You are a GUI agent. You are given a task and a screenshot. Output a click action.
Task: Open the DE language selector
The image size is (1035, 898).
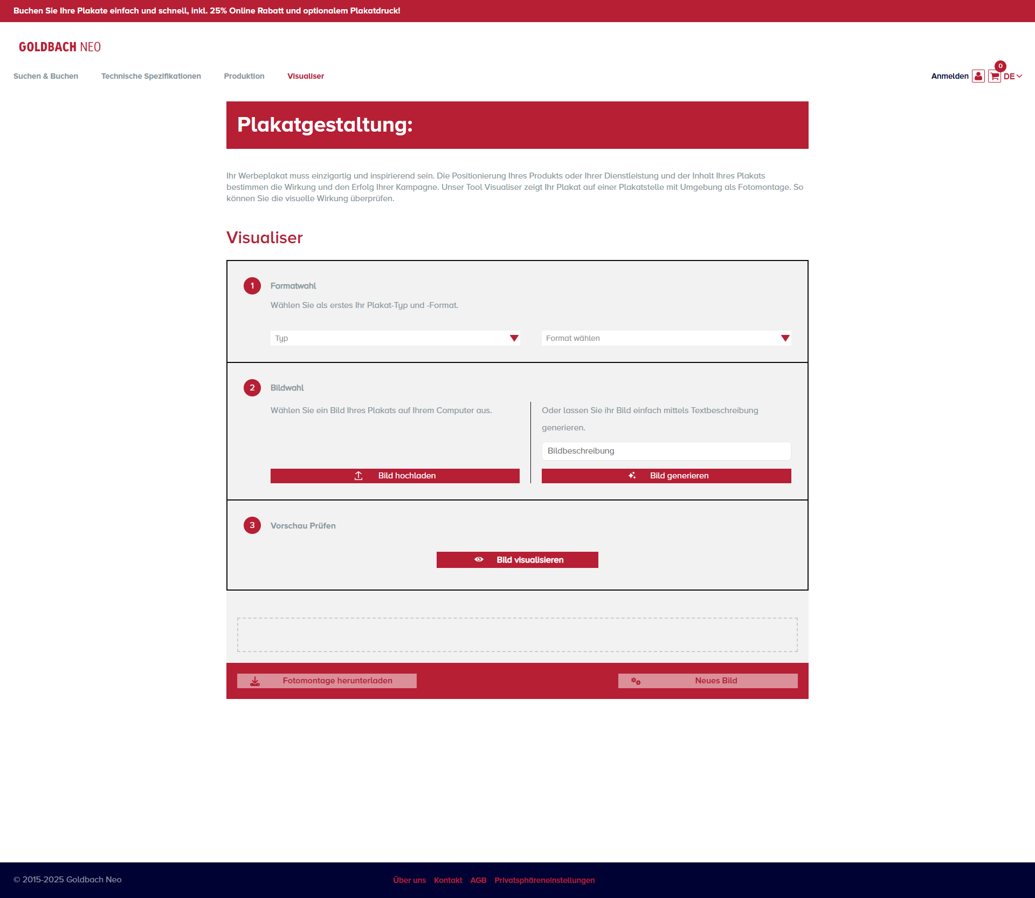(1013, 77)
